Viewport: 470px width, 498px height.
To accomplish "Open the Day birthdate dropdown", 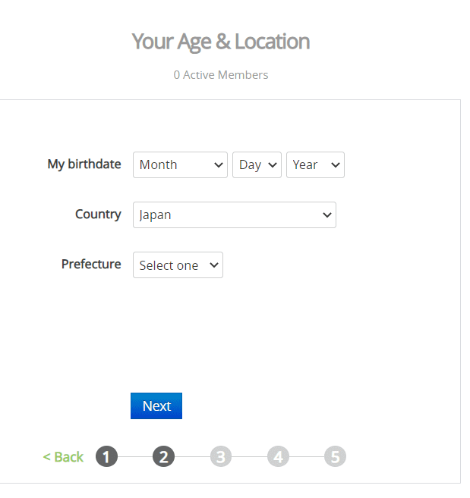I will pos(257,164).
